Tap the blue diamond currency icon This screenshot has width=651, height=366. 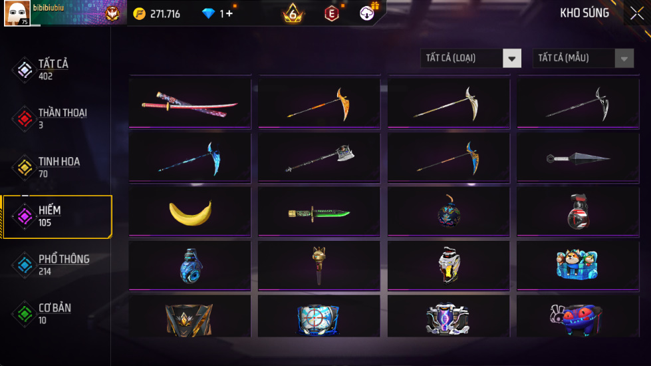click(208, 14)
